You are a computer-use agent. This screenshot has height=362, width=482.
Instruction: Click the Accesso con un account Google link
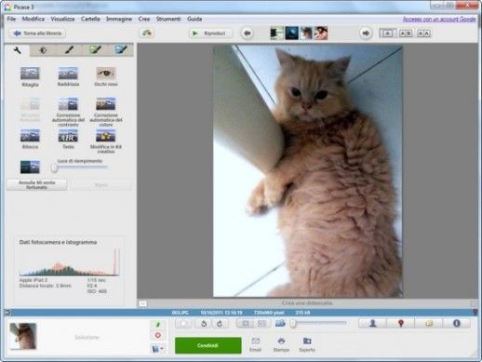(x=439, y=20)
